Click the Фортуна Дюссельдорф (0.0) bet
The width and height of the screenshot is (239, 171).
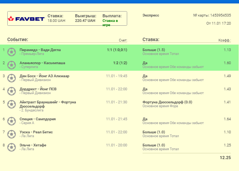167,102
